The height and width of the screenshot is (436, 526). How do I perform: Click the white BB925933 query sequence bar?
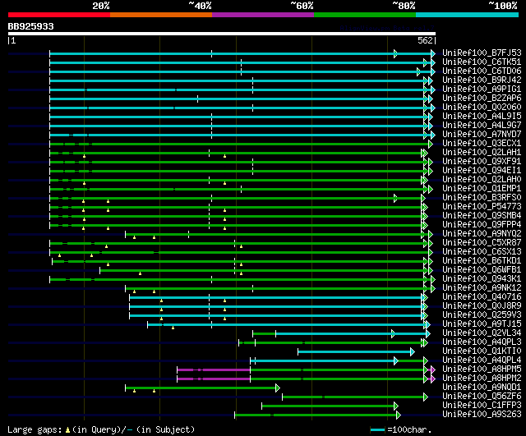point(222,34)
